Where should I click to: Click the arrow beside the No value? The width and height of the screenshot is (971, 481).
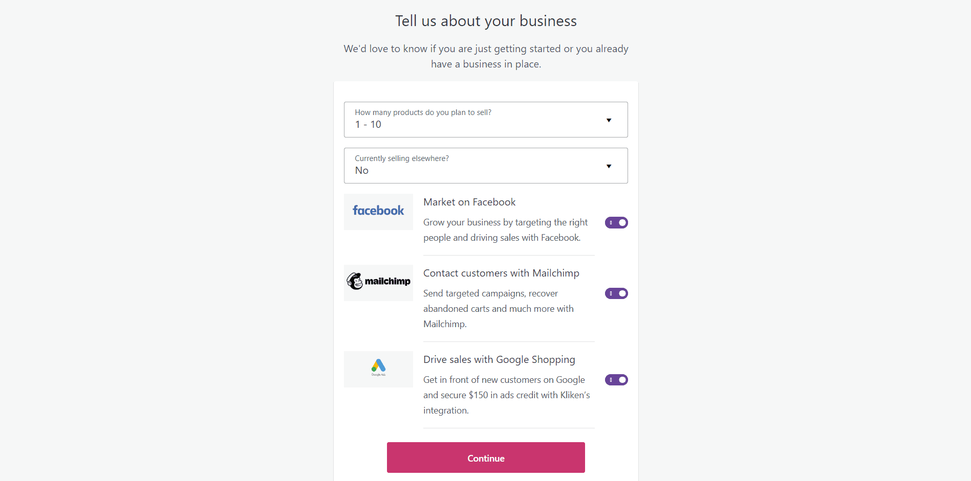point(609,166)
